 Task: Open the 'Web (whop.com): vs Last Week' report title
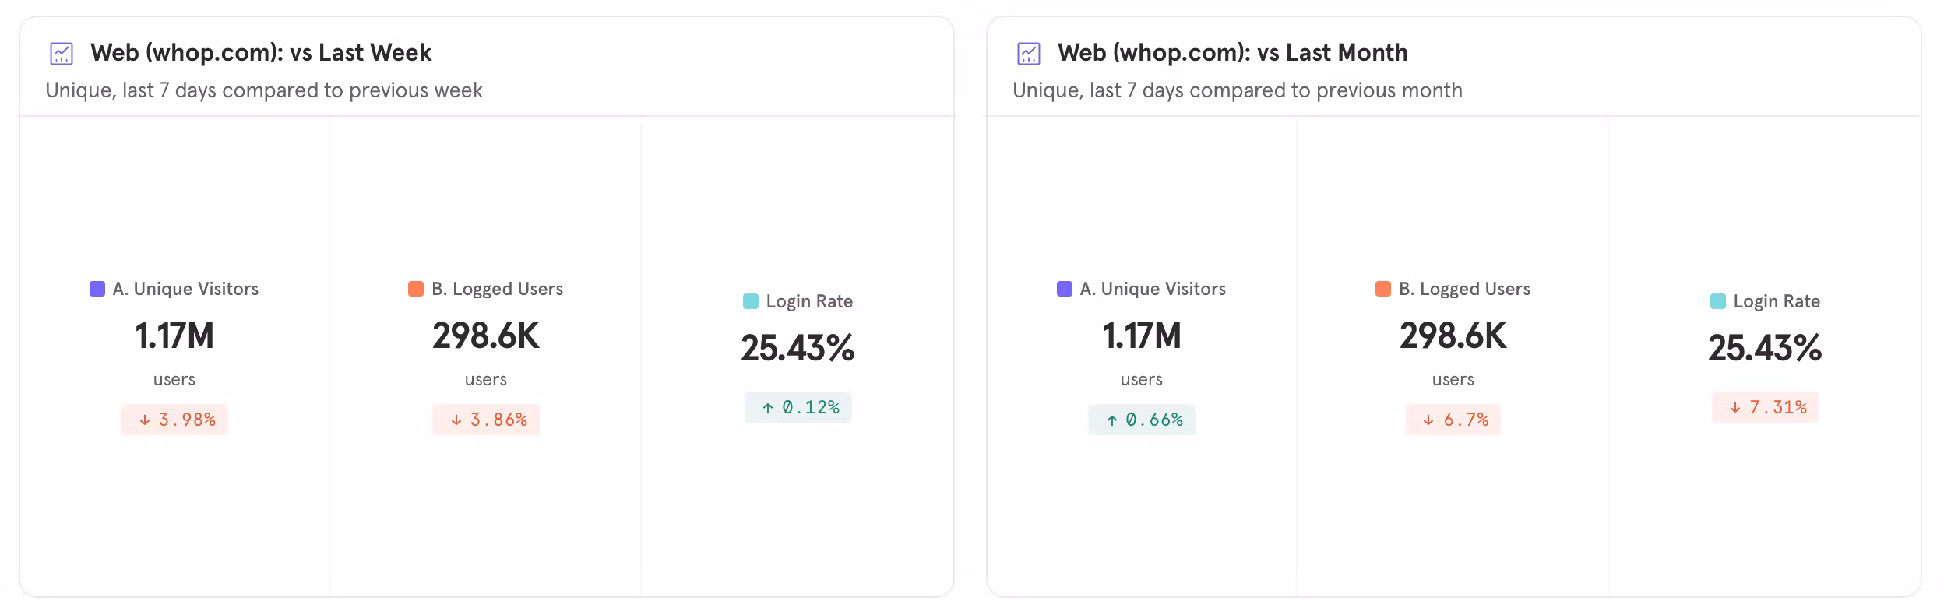(260, 53)
